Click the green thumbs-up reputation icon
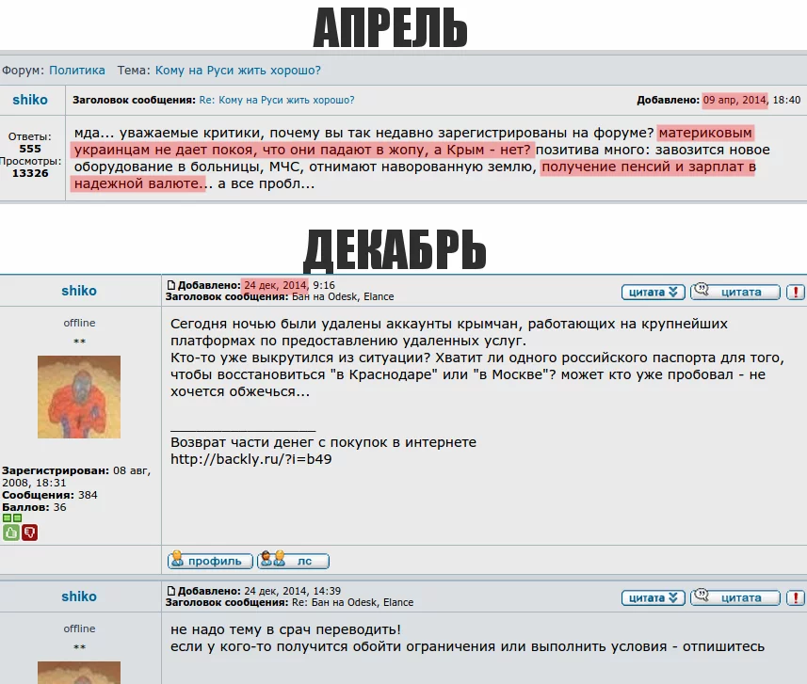This screenshot has height=684, width=807. (9, 533)
